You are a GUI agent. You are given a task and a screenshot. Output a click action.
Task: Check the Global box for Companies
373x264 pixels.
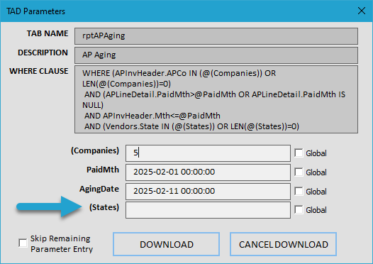click(299, 153)
